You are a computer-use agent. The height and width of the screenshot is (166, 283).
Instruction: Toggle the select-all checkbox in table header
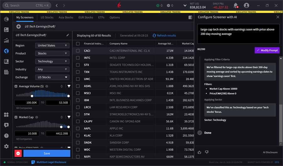(78, 44)
